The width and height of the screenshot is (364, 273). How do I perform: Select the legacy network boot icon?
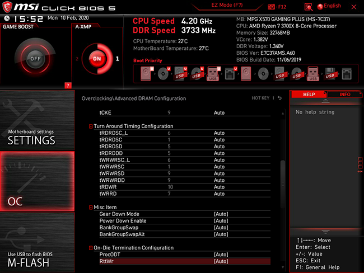coord(347,73)
